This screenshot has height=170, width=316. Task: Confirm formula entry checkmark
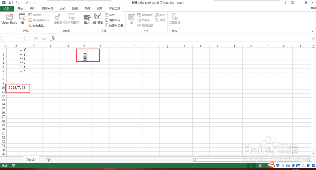(x=45, y=38)
